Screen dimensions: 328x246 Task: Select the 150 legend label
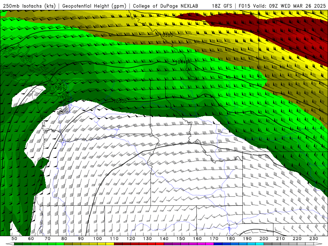(180, 239)
